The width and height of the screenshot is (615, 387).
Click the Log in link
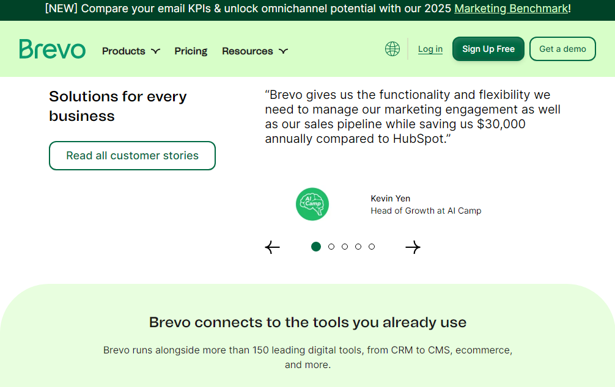click(x=430, y=49)
